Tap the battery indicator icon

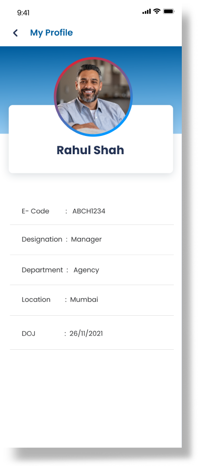point(169,11)
